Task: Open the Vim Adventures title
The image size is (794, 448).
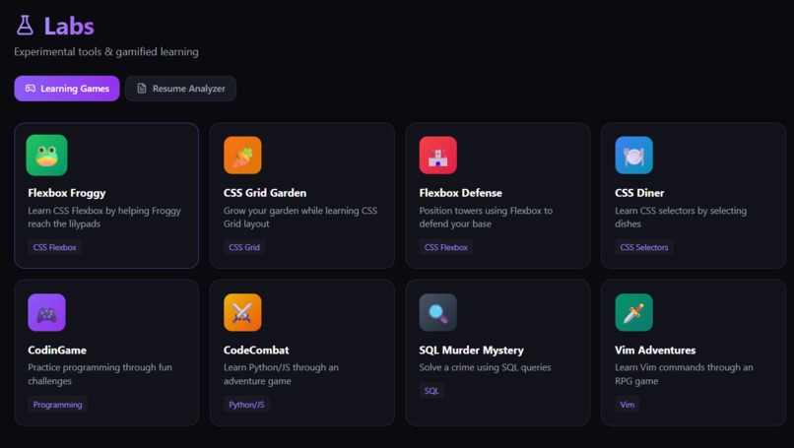Action: click(x=655, y=351)
